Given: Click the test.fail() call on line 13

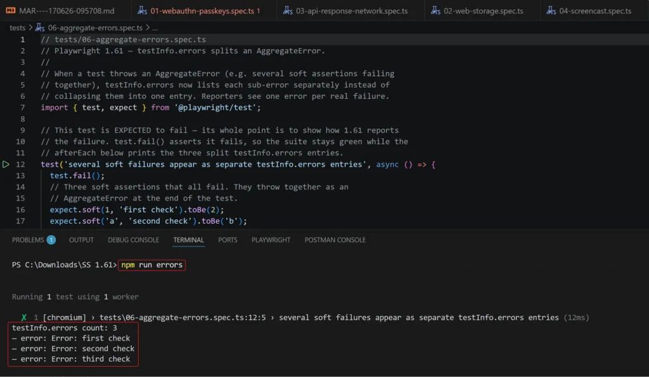Looking at the screenshot, I should [x=77, y=176].
